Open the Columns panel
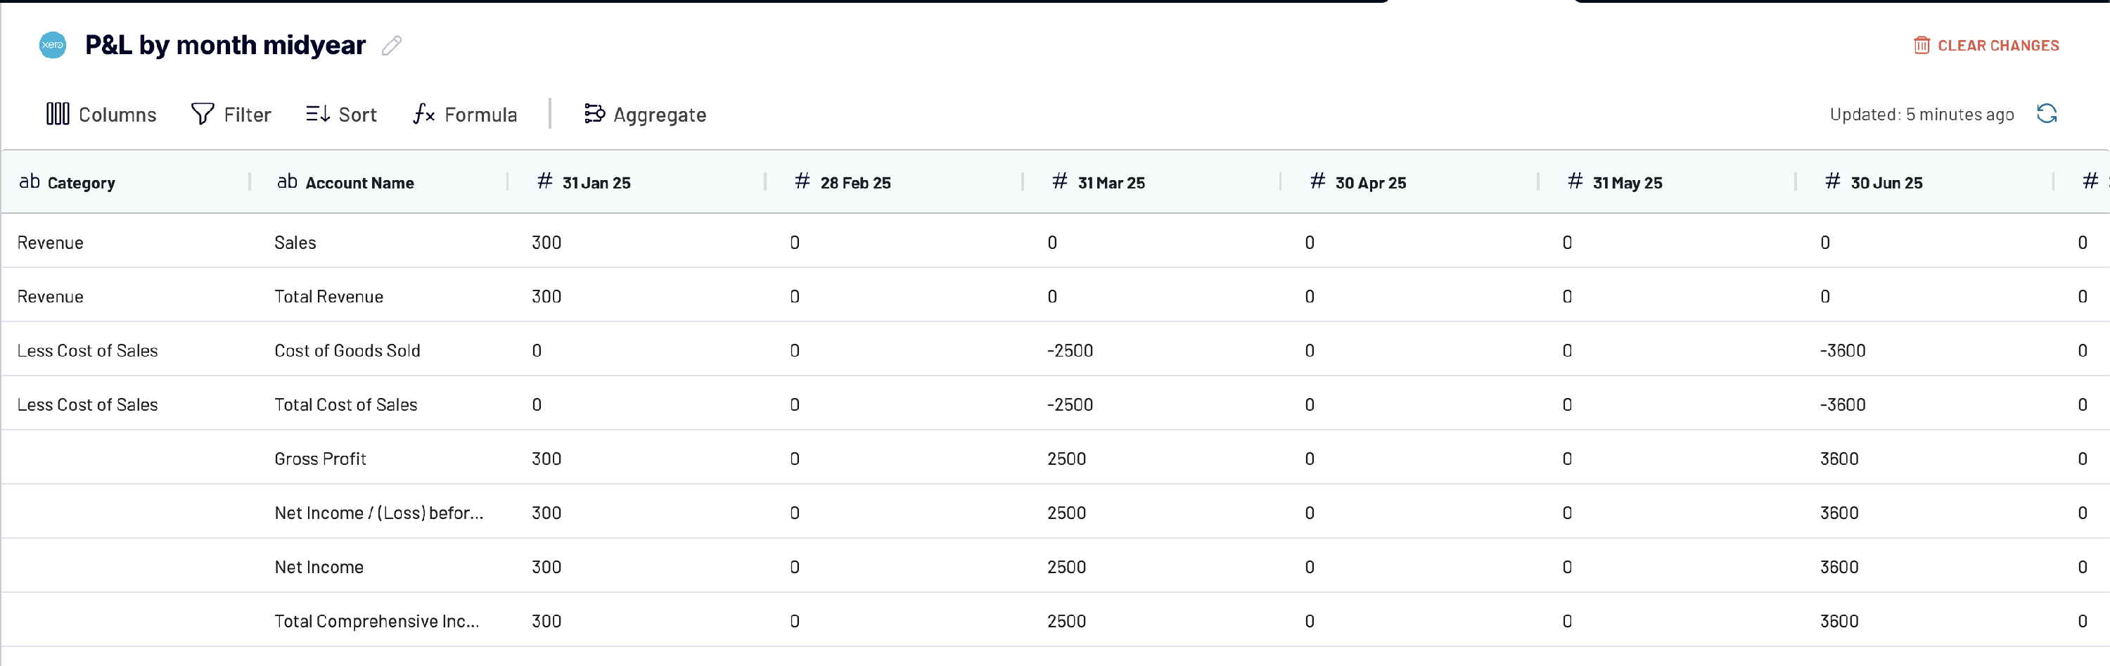 (x=101, y=114)
